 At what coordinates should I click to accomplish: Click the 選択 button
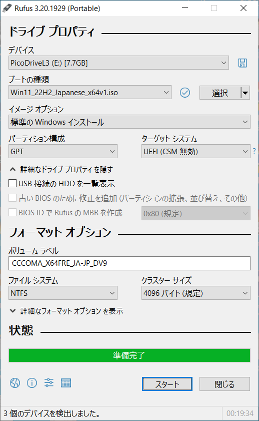220,93
